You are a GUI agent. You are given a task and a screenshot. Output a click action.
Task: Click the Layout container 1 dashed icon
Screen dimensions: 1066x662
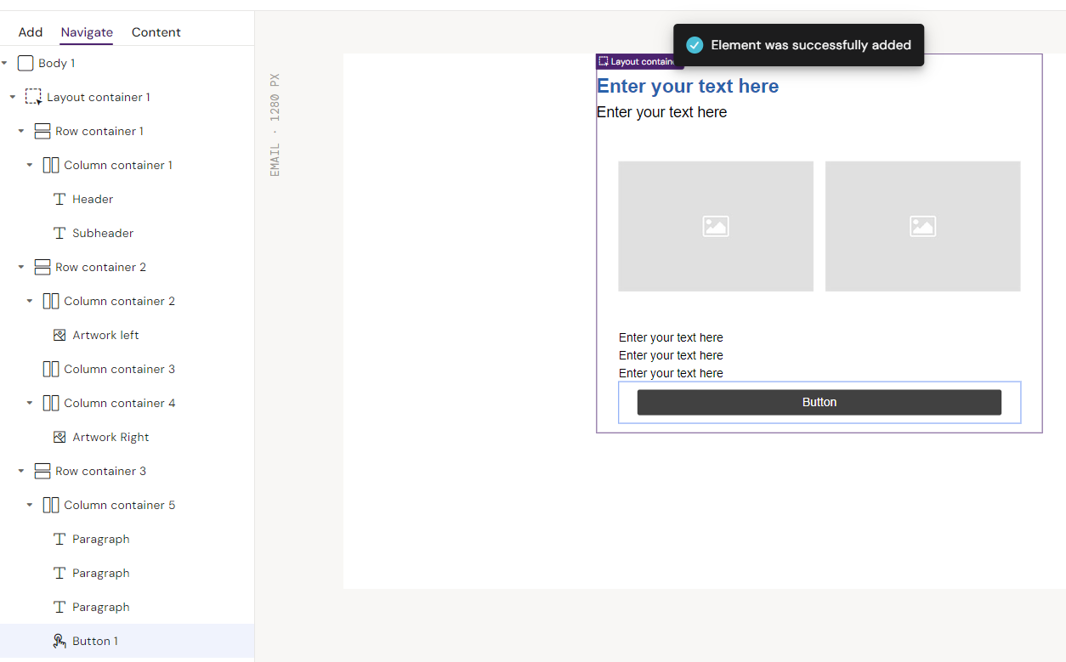[x=33, y=97]
